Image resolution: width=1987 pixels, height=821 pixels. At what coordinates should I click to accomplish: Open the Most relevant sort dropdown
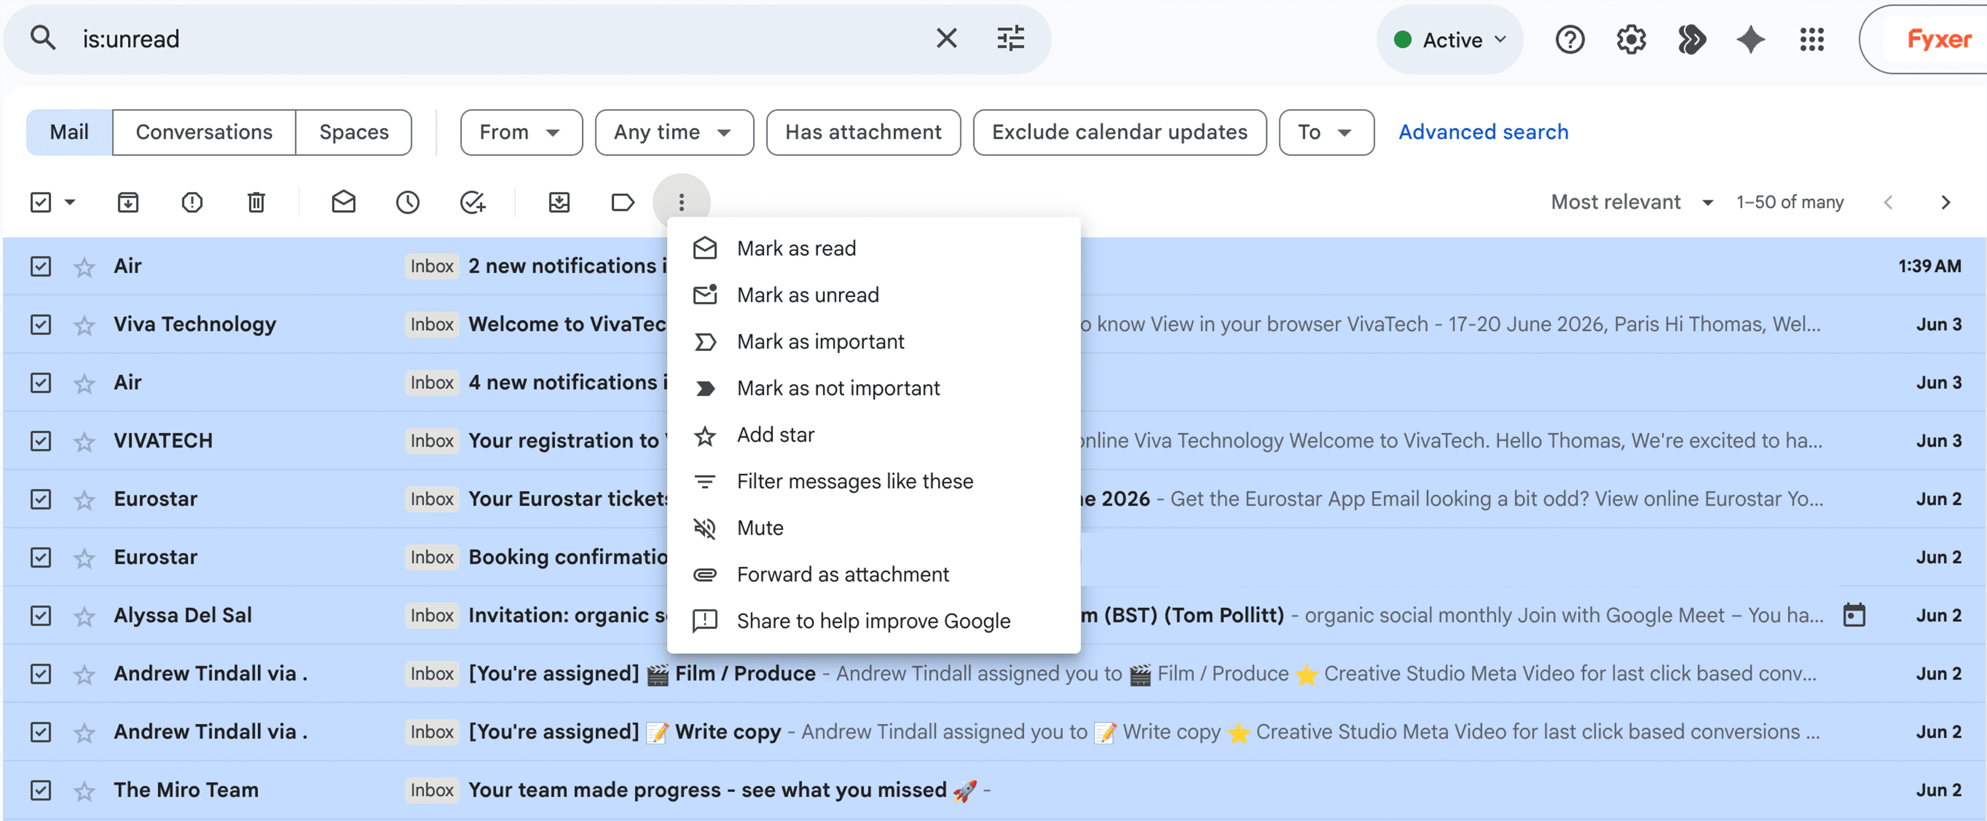point(1632,202)
